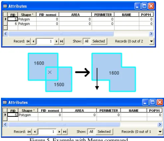Click Polygon cell in FID 6 row

27,24
